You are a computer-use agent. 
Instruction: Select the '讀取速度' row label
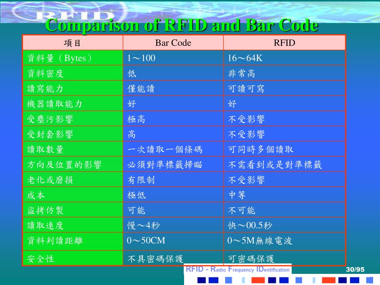tap(73, 226)
